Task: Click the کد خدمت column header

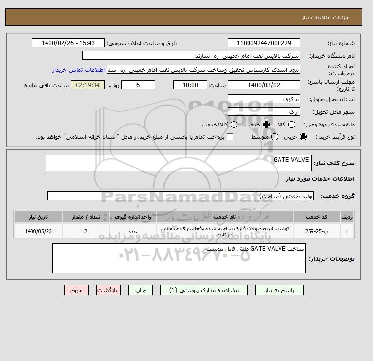Action: (x=316, y=217)
